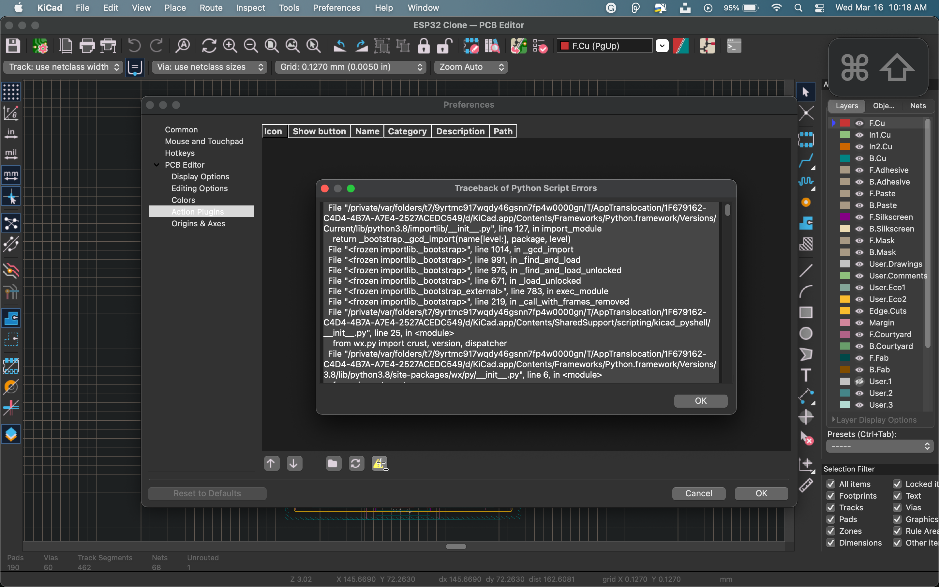The width and height of the screenshot is (939, 587).
Task: Open the Grid size dropdown
Action: click(x=350, y=67)
